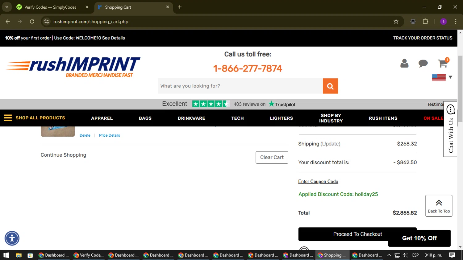Bookmark this page with the star icon
Image resolution: width=463 pixels, height=260 pixels.
click(396, 22)
